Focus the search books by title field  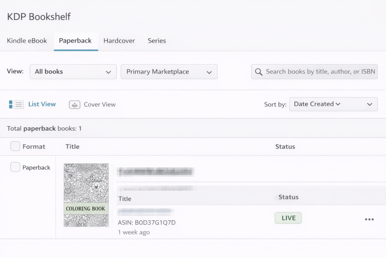[x=320, y=72]
